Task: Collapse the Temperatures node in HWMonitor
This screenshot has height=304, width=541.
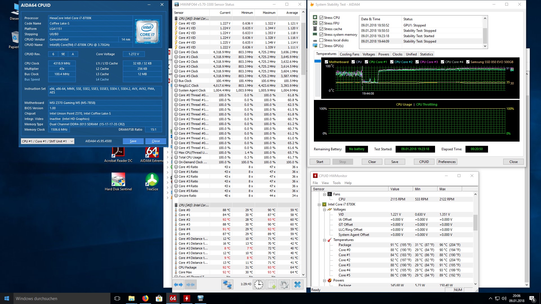Action: click(324, 240)
